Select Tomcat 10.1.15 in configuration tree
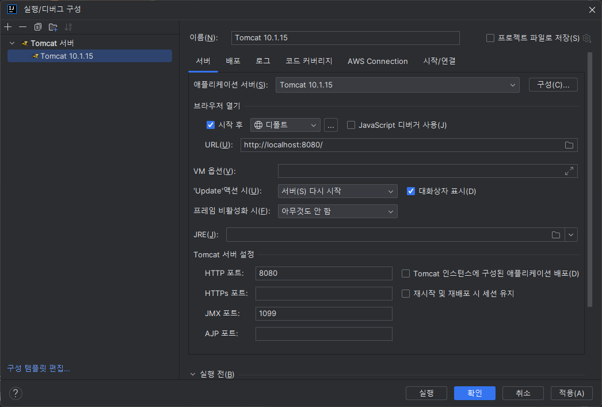The height and width of the screenshot is (407, 602). (90, 56)
